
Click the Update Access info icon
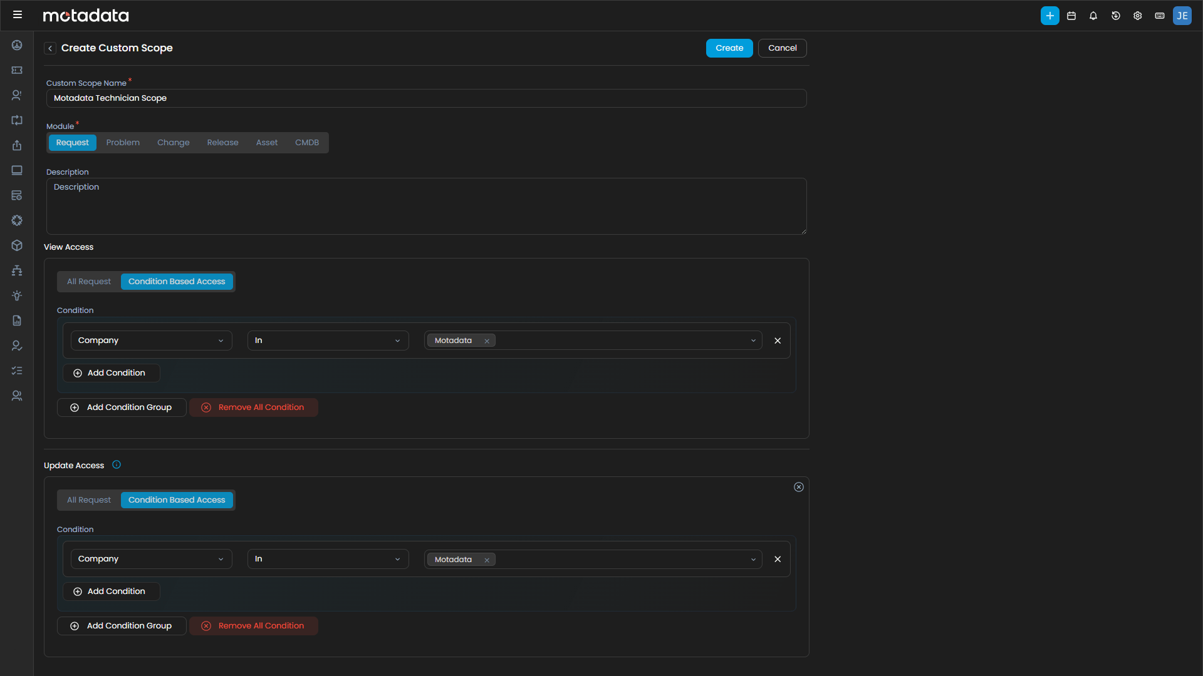[117, 464]
